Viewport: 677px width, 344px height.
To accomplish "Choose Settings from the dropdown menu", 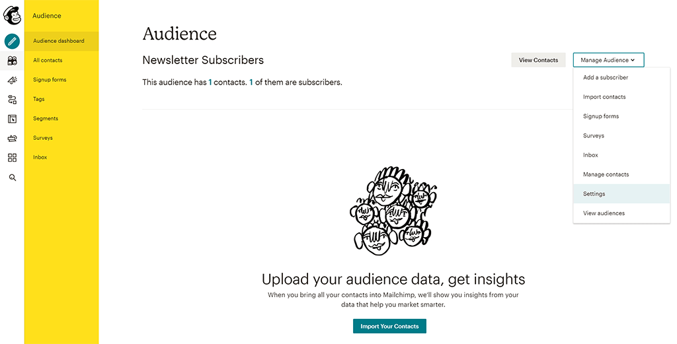I will point(594,194).
